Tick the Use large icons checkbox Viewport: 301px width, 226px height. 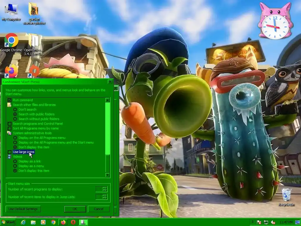[9, 152]
